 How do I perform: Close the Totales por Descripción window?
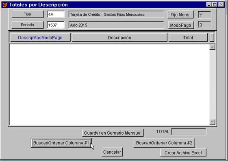[221, 4]
